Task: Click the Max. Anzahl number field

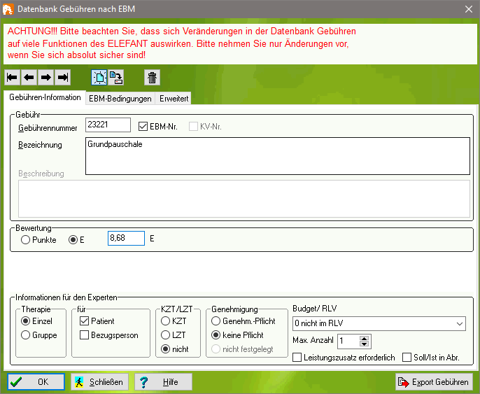Action: pos(348,341)
